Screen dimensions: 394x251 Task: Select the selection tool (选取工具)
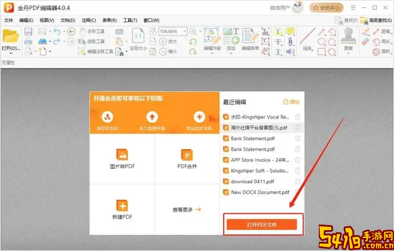[x=91, y=42]
